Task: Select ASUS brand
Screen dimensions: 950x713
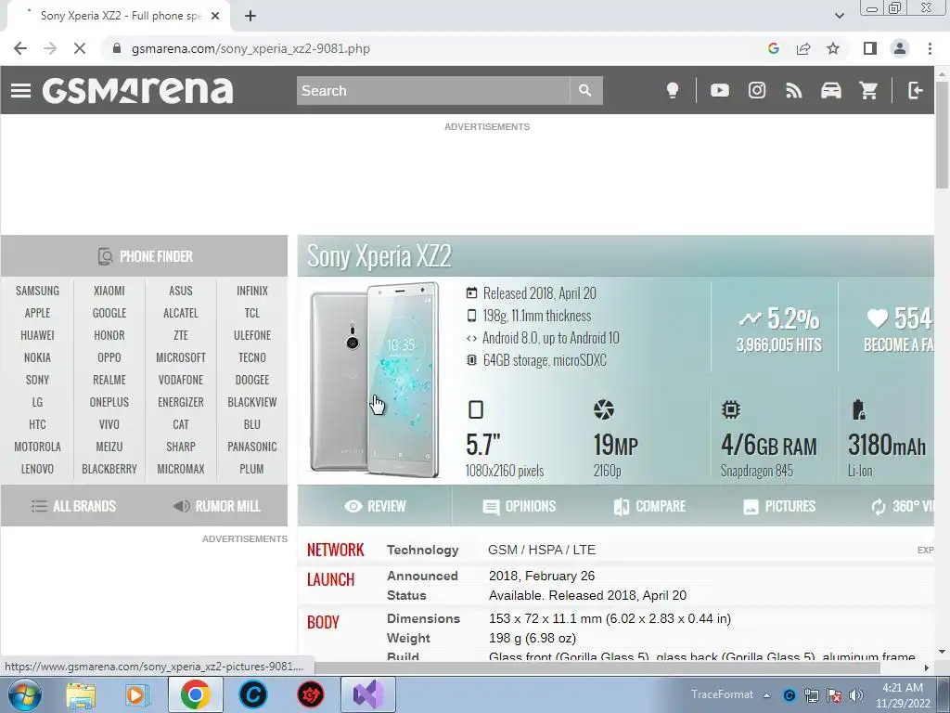Action: 181,291
